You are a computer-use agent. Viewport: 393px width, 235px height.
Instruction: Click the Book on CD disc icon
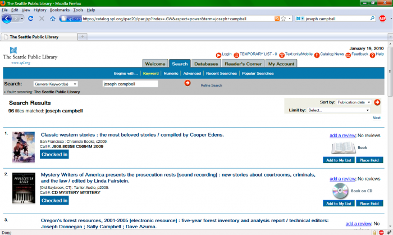(x=340, y=191)
